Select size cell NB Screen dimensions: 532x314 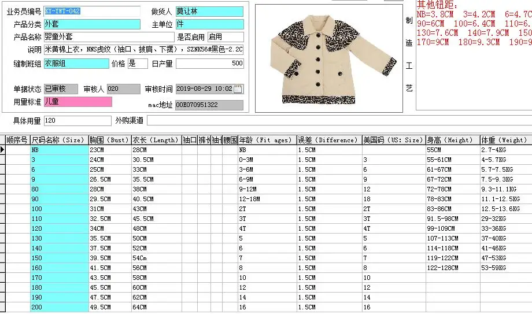pos(60,150)
